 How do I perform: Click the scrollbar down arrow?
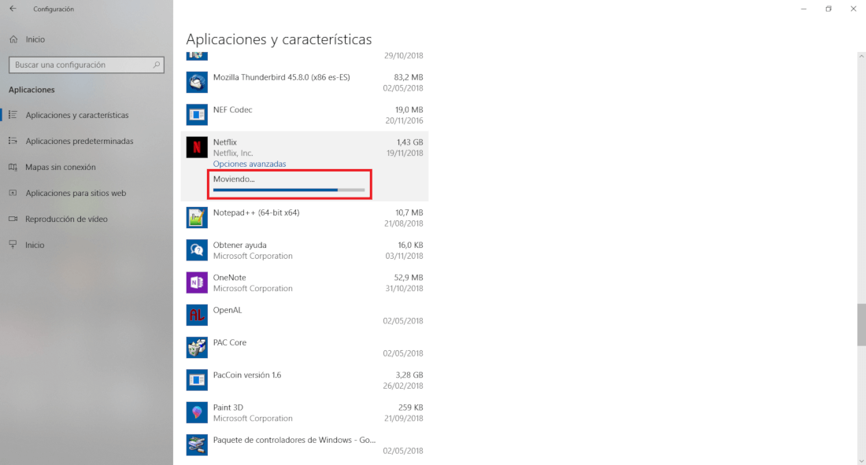[x=861, y=460]
